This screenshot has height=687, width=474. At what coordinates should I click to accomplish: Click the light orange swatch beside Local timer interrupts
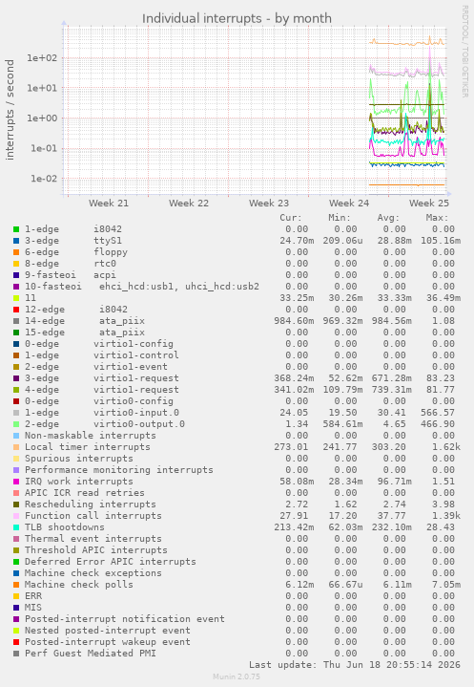click(16, 447)
